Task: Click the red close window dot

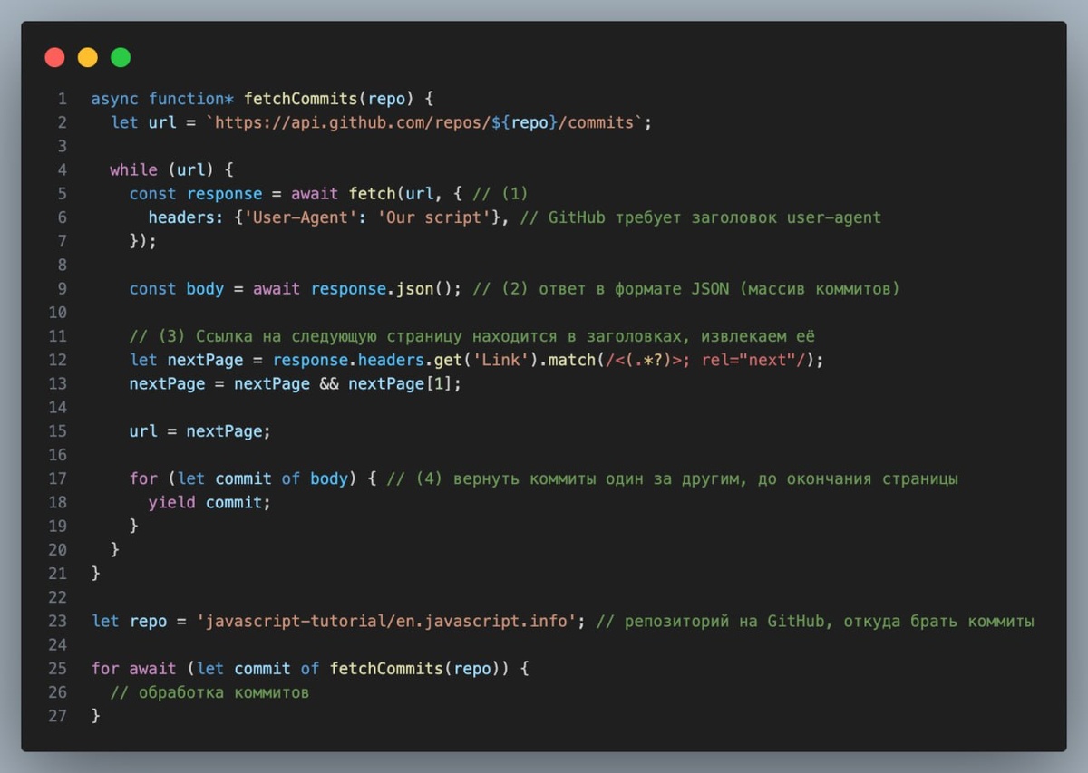Action: click(x=54, y=58)
